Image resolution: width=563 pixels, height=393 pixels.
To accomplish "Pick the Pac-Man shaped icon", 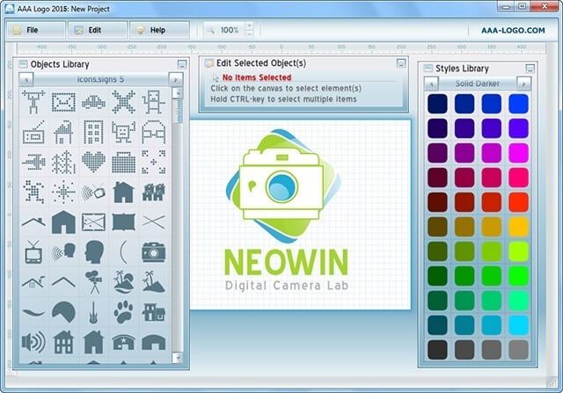I will [x=63, y=311].
